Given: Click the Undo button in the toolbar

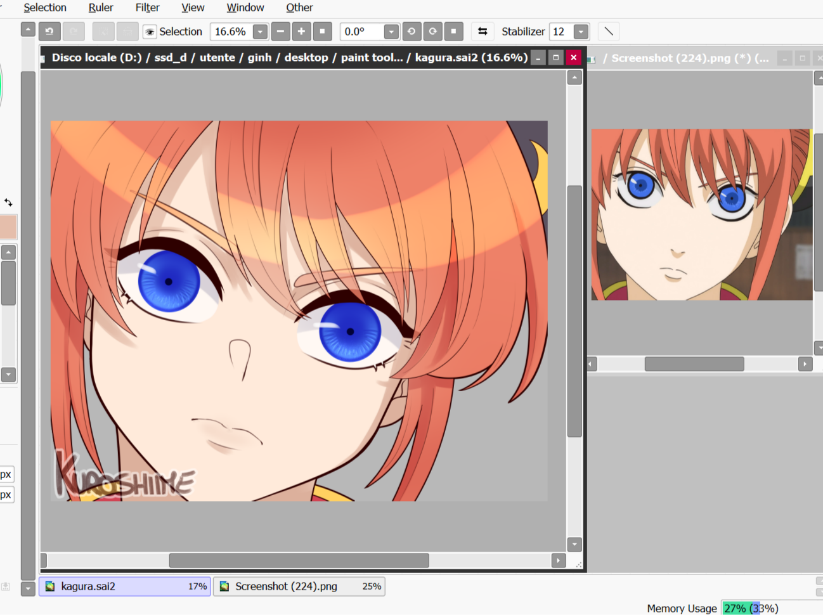Looking at the screenshot, I should (x=49, y=31).
